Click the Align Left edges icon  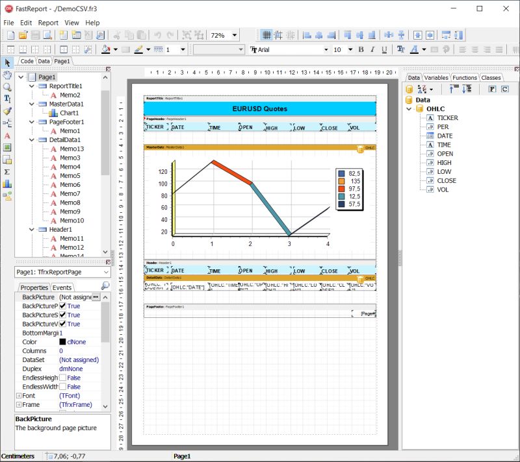point(309,34)
